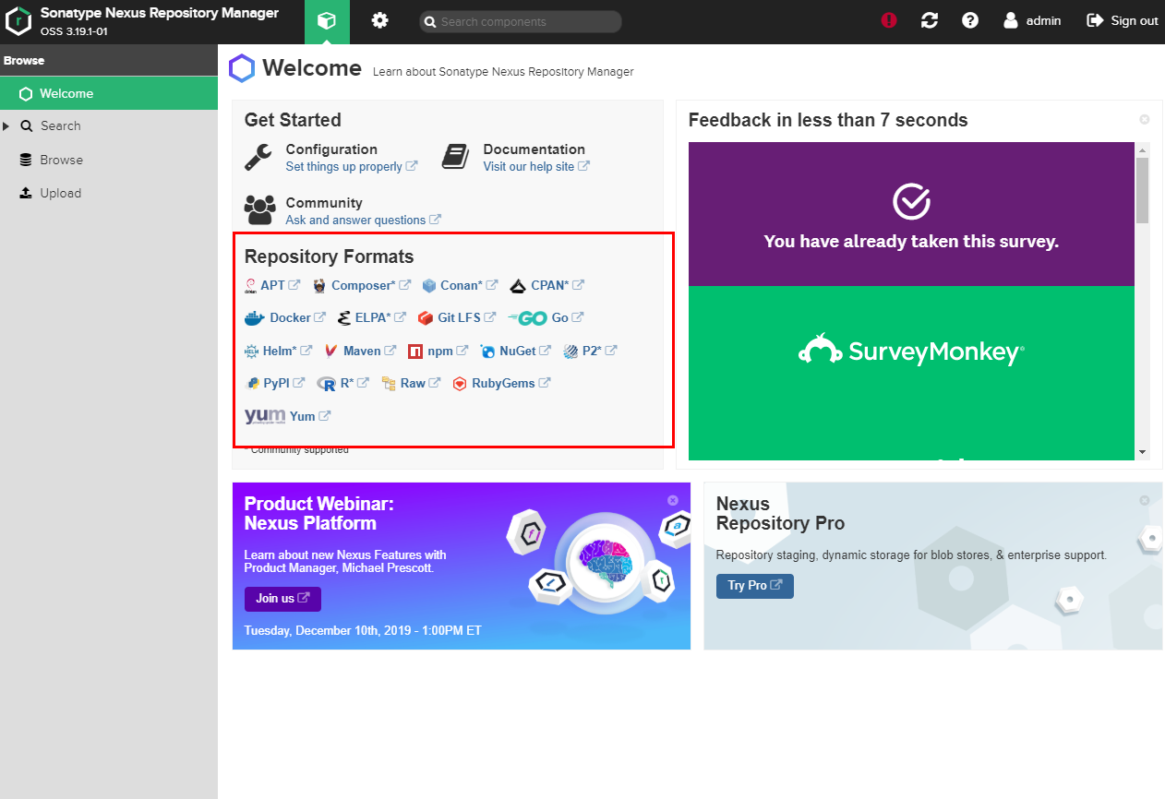1165x799 pixels.
Task: Open the Conan* format link
Action: [x=469, y=285]
